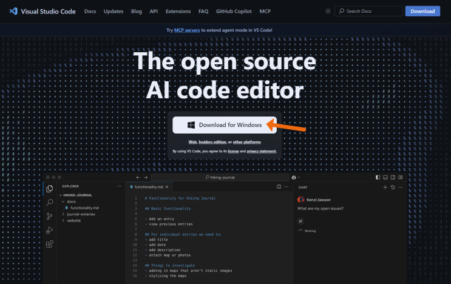Collapse the HIKING-JOURNAL root folder
451x284 pixels.
[x=61, y=195]
